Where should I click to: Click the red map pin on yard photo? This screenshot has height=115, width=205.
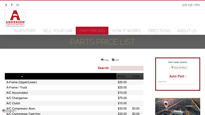166,105
